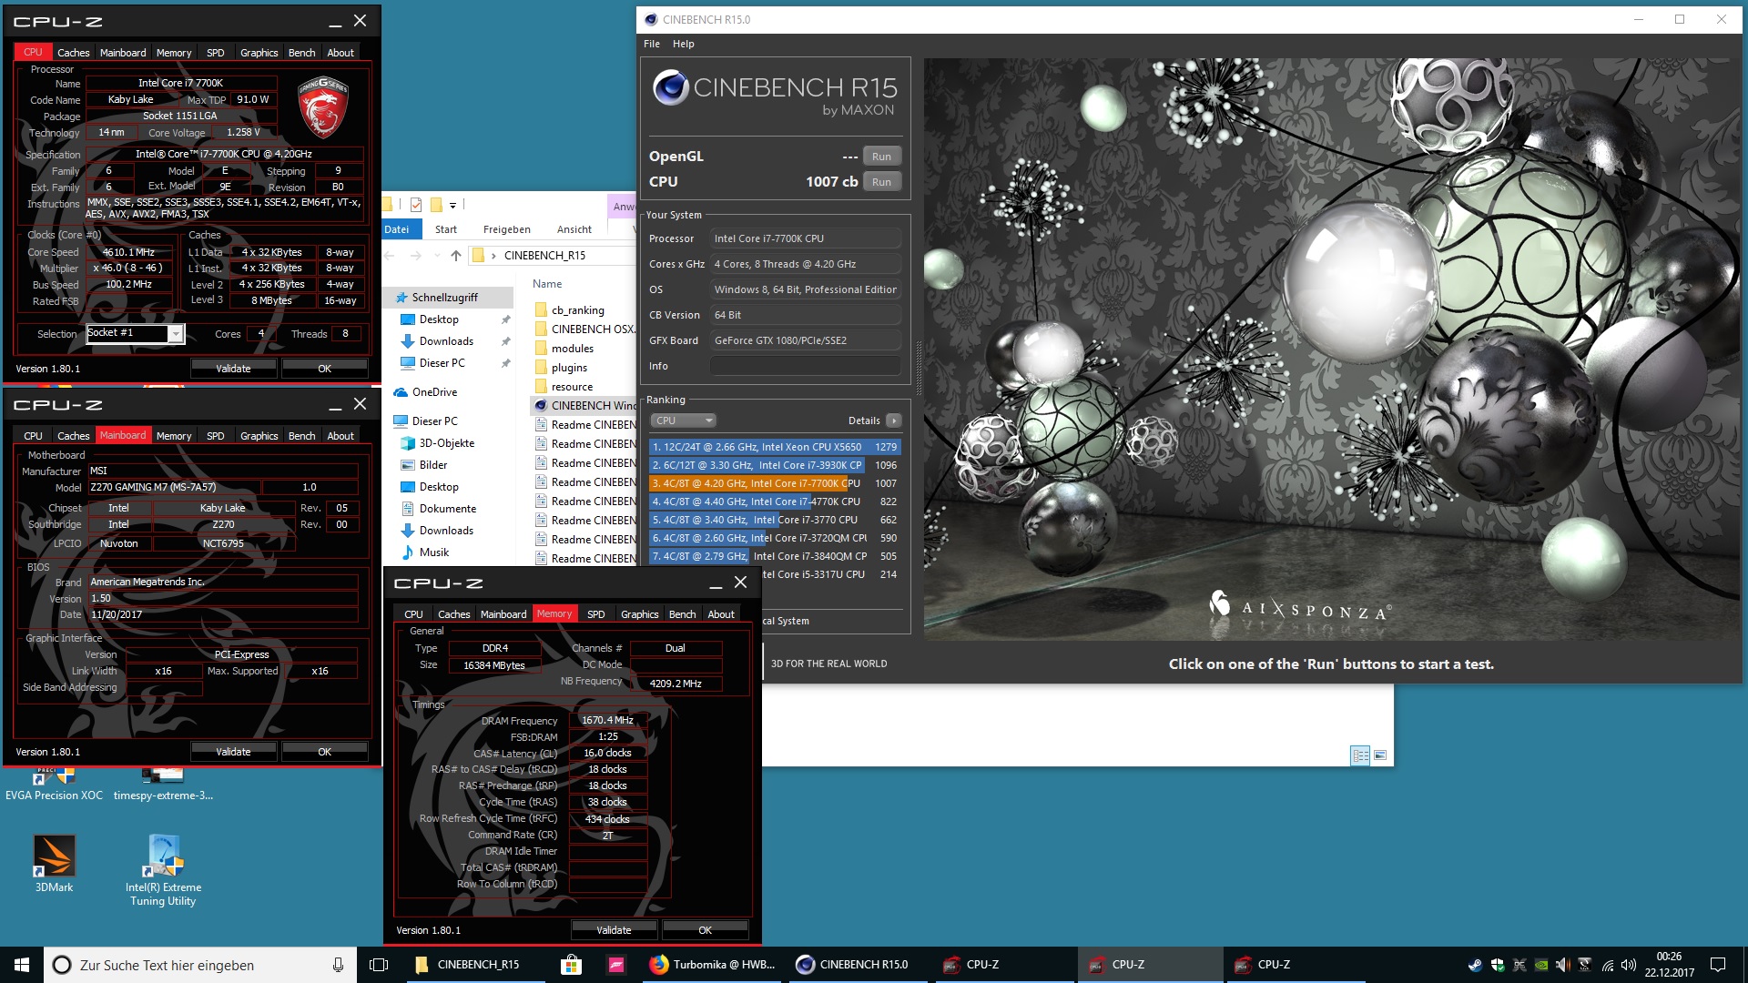Click the Name column header in Explorer
Screen dimensions: 1748x983
(x=547, y=284)
